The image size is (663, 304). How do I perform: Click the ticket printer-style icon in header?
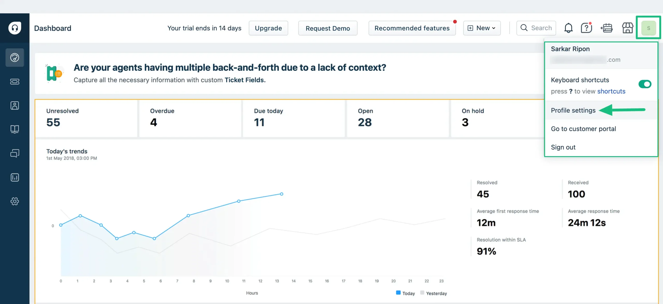pos(607,28)
